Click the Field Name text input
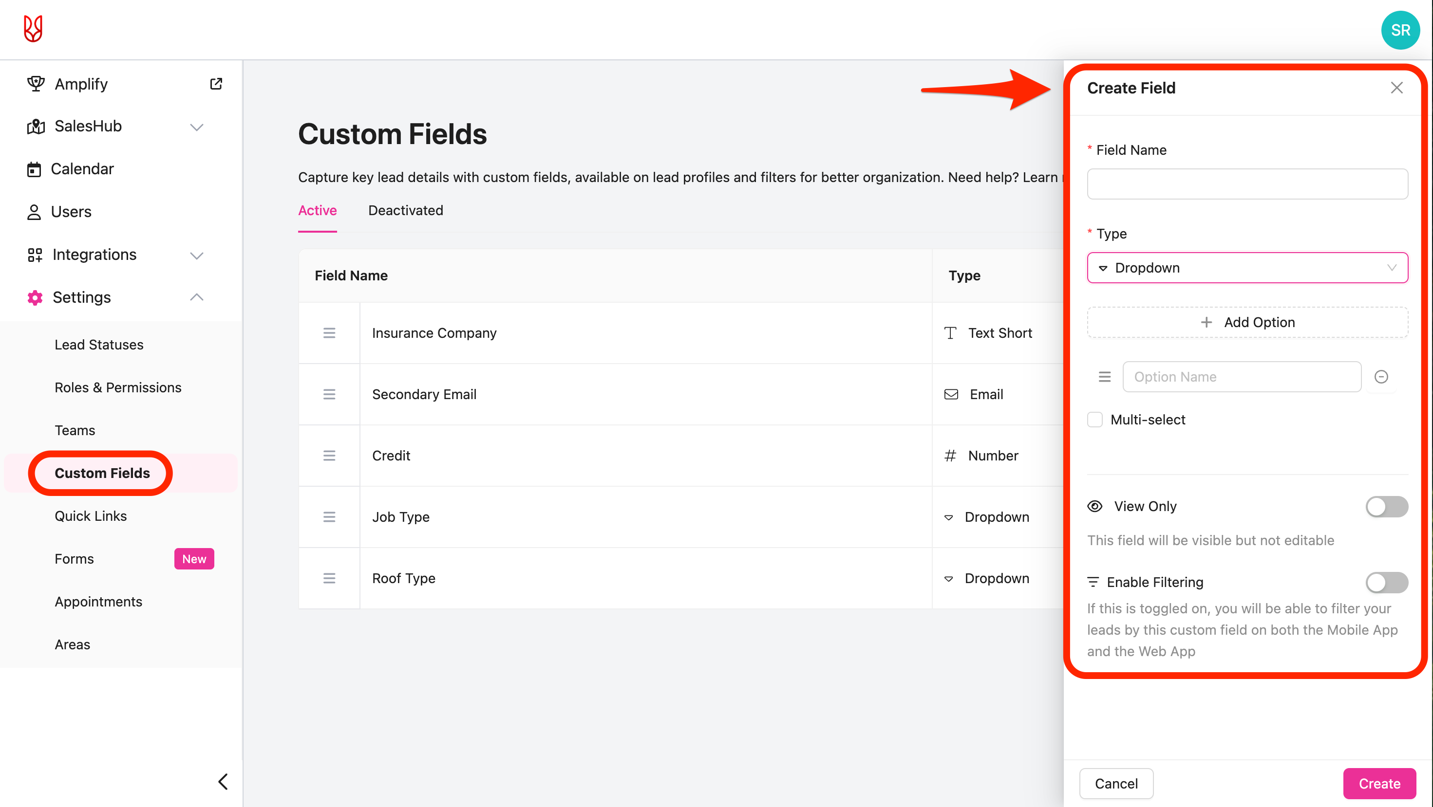The width and height of the screenshot is (1433, 807). click(x=1247, y=184)
